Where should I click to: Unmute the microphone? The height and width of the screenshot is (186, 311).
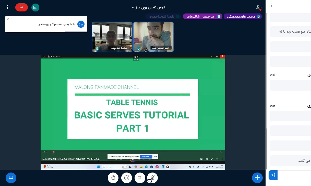[x=153, y=177]
